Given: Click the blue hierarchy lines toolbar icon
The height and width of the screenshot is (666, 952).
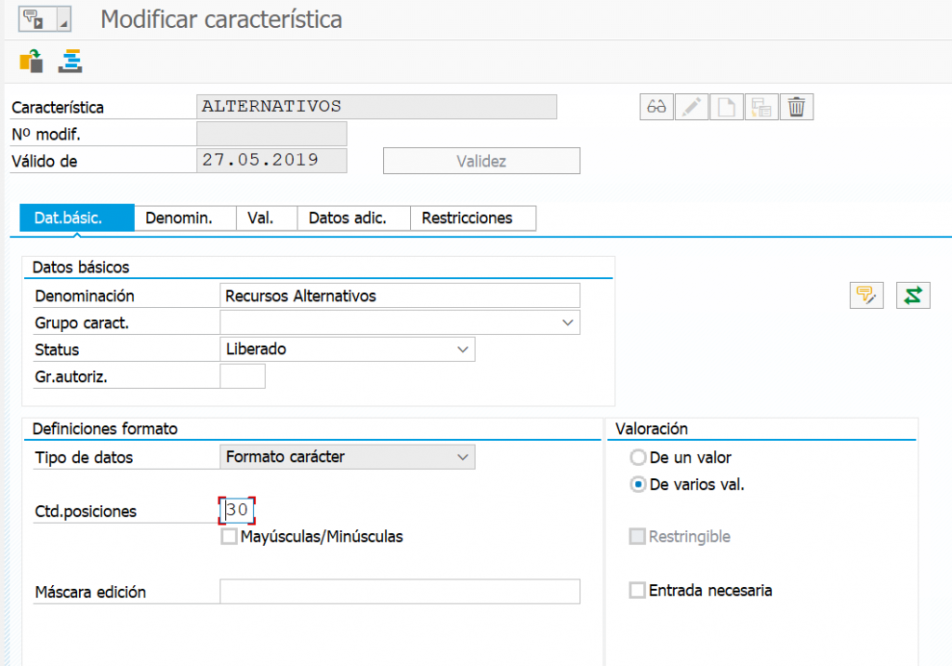Looking at the screenshot, I should point(71,61).
